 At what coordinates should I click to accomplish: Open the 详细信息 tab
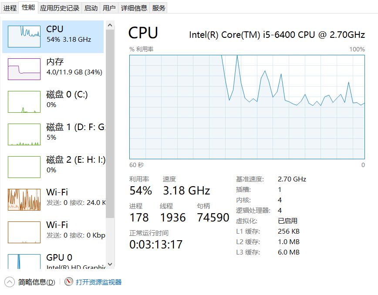coord(134,8)
